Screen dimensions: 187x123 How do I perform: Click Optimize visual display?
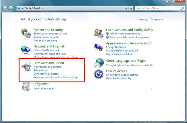(119, 78)
